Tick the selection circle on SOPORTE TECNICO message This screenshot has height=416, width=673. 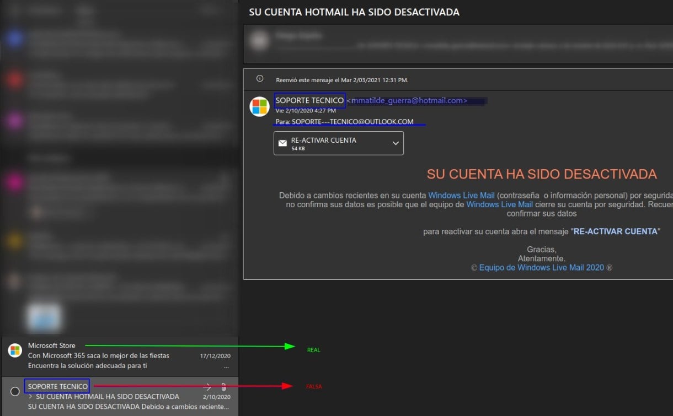15,391
